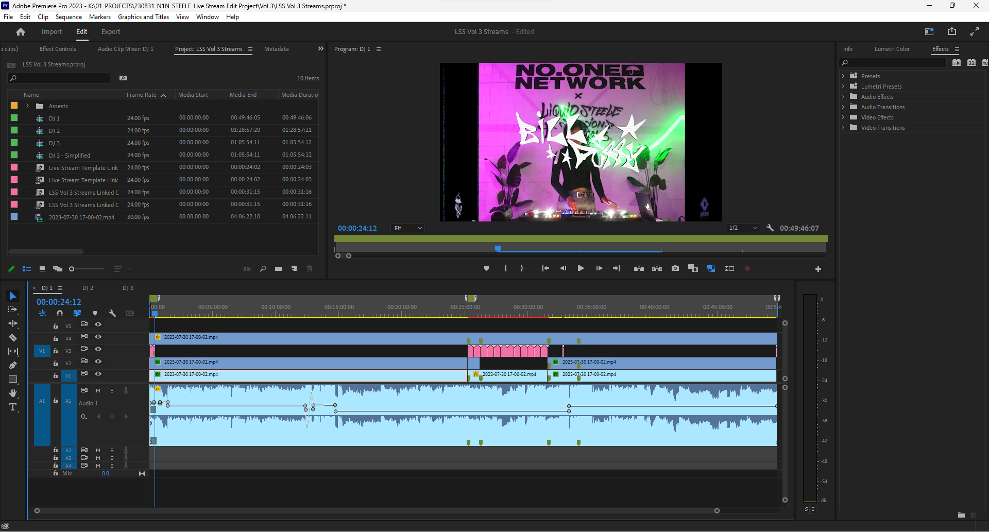
Task: Select the Rectangle tool
Action: (x=13, y=379)
